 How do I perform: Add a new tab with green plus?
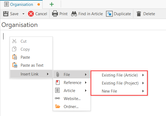pyautogui.click(x=52, y=4)
